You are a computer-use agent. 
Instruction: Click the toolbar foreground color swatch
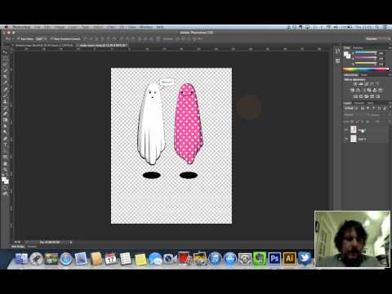[x=4, y=179]
